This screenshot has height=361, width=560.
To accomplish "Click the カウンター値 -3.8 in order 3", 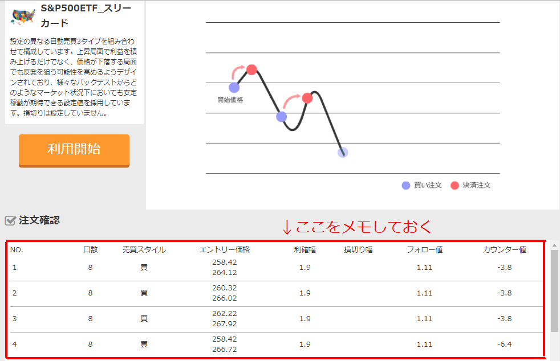I will point(504,318).
